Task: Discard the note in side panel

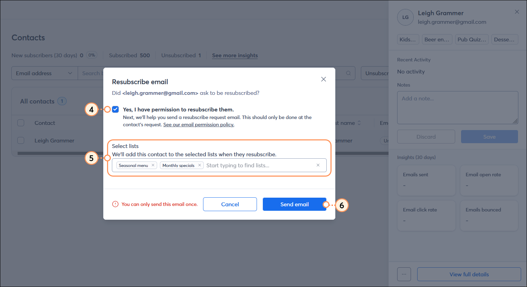Action: (426, 137)
